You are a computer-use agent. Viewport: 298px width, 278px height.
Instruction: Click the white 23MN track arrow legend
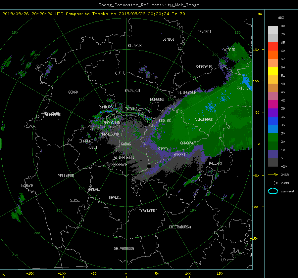click(273, 183)
